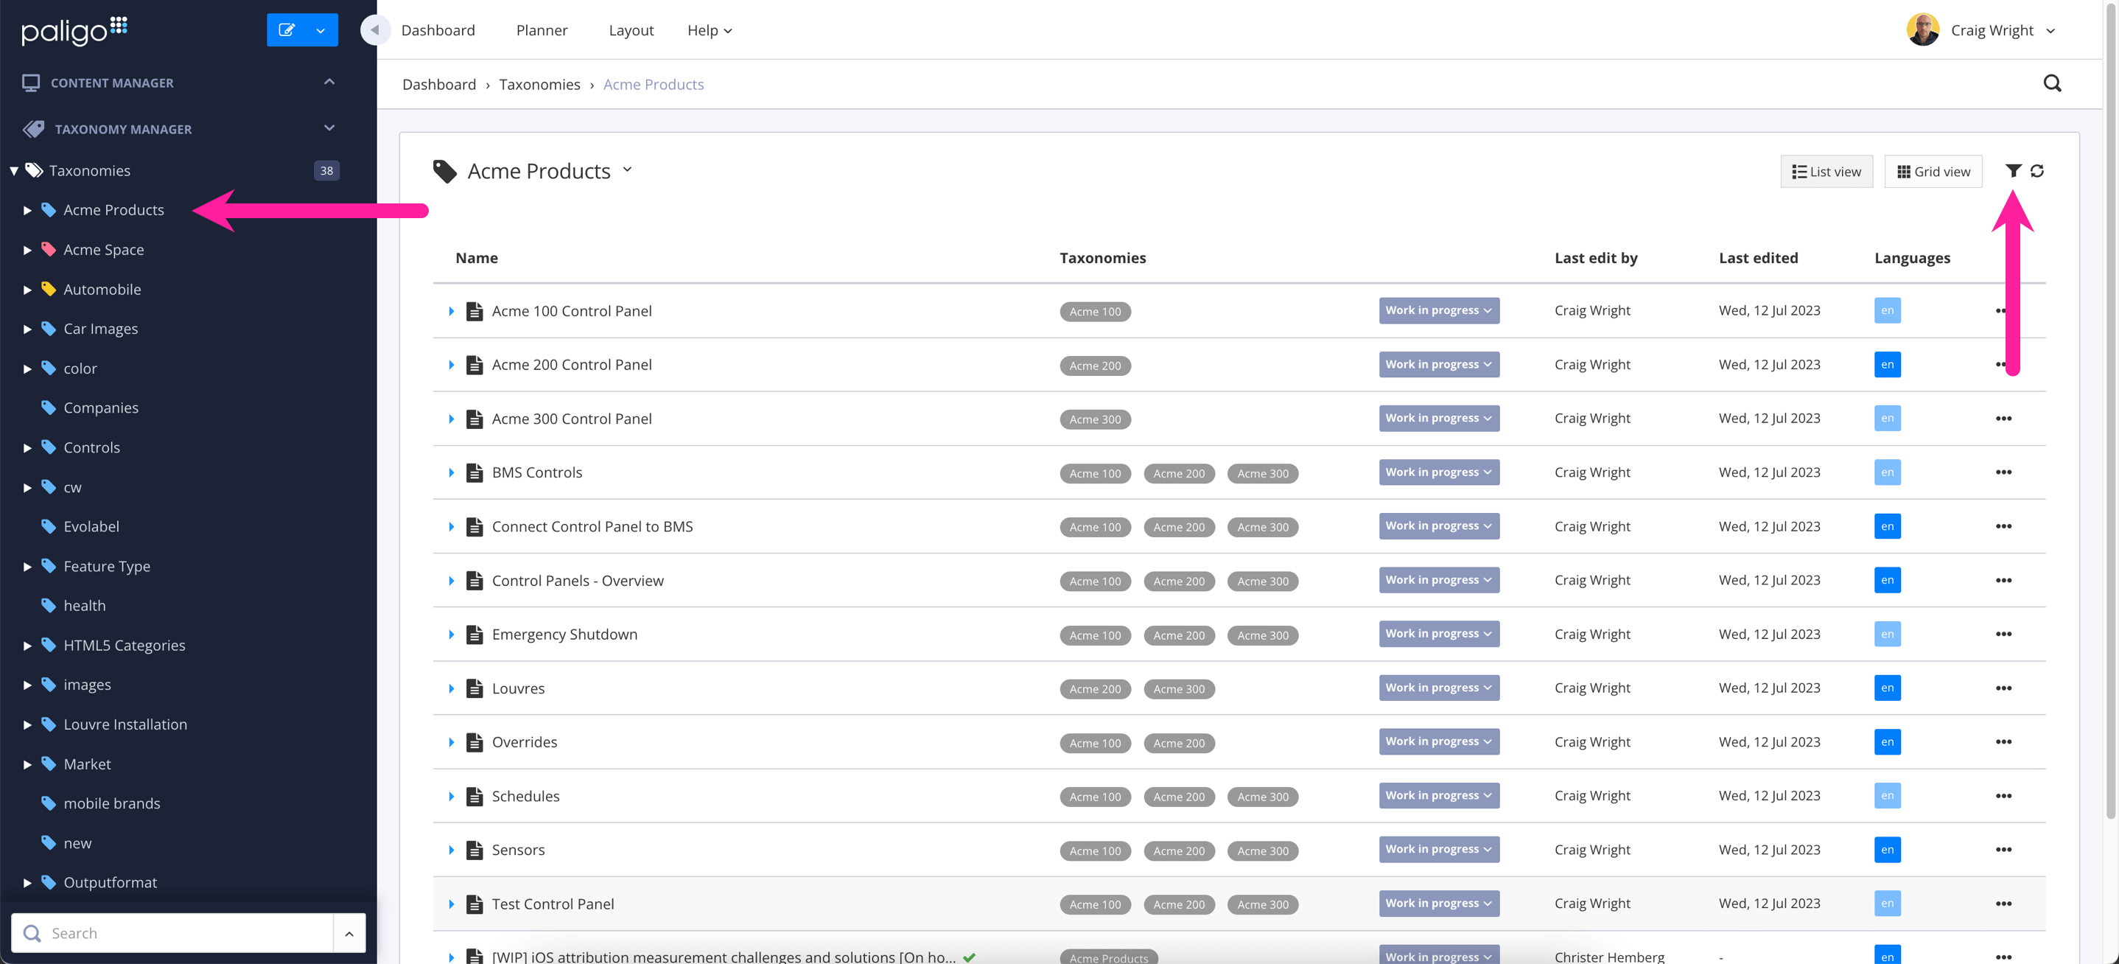The width and height of the screenshot is (2119, 964).
Task: Click the Acme Products sidebar link
Action: [115, 209]
